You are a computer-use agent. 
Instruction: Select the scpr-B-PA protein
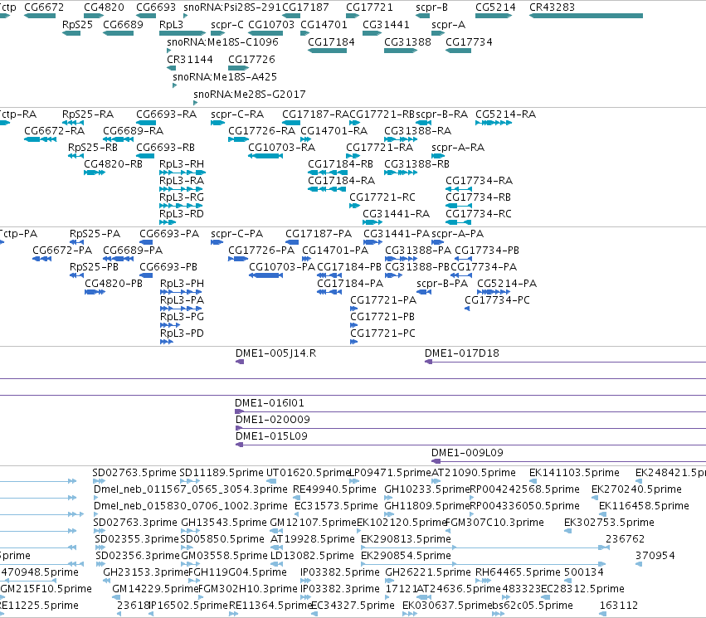point(424,292)
